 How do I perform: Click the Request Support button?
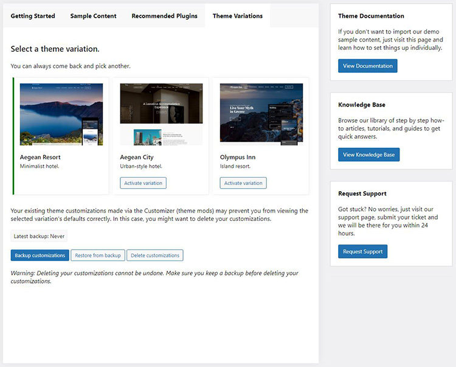click(362, 251)
